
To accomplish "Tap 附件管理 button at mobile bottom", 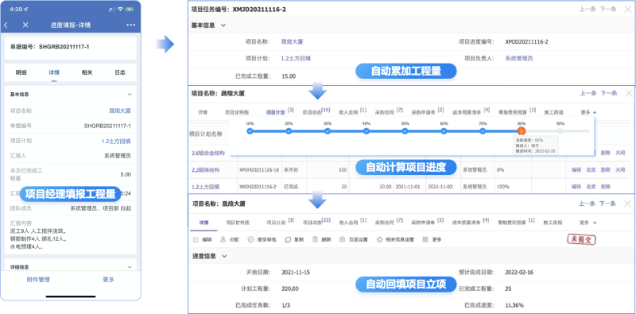I will pyautogui.click(x=38, y=280).
